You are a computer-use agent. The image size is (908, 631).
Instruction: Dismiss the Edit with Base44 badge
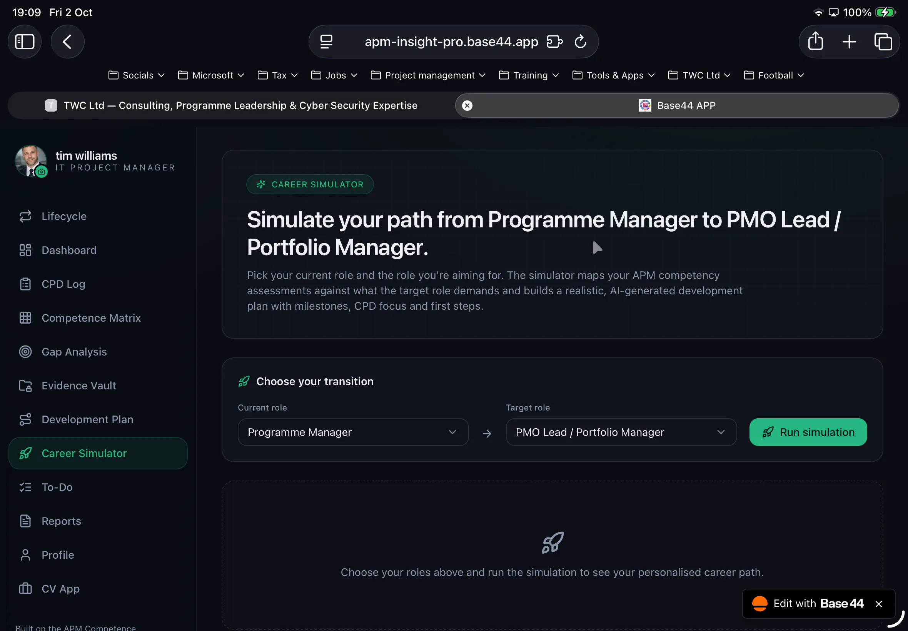click(879, 604)
